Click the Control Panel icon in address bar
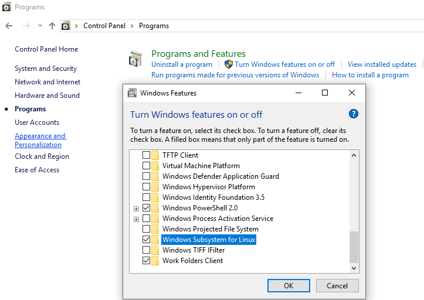Image resolution: width=424 pixels, height=300 pixels. pyautogui.click(x=66, y=26)
